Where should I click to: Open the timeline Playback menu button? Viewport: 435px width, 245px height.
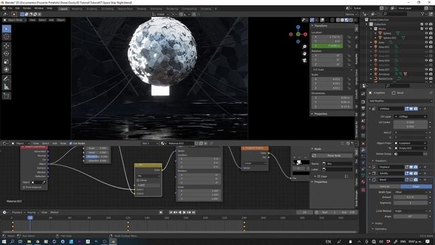(x=18, y=212)
